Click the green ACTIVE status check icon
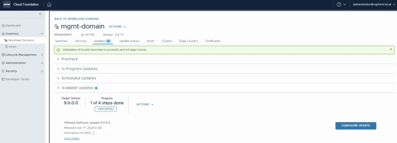Image resolution: width=397 pixels, height=143 pixels. coord(82,35)
